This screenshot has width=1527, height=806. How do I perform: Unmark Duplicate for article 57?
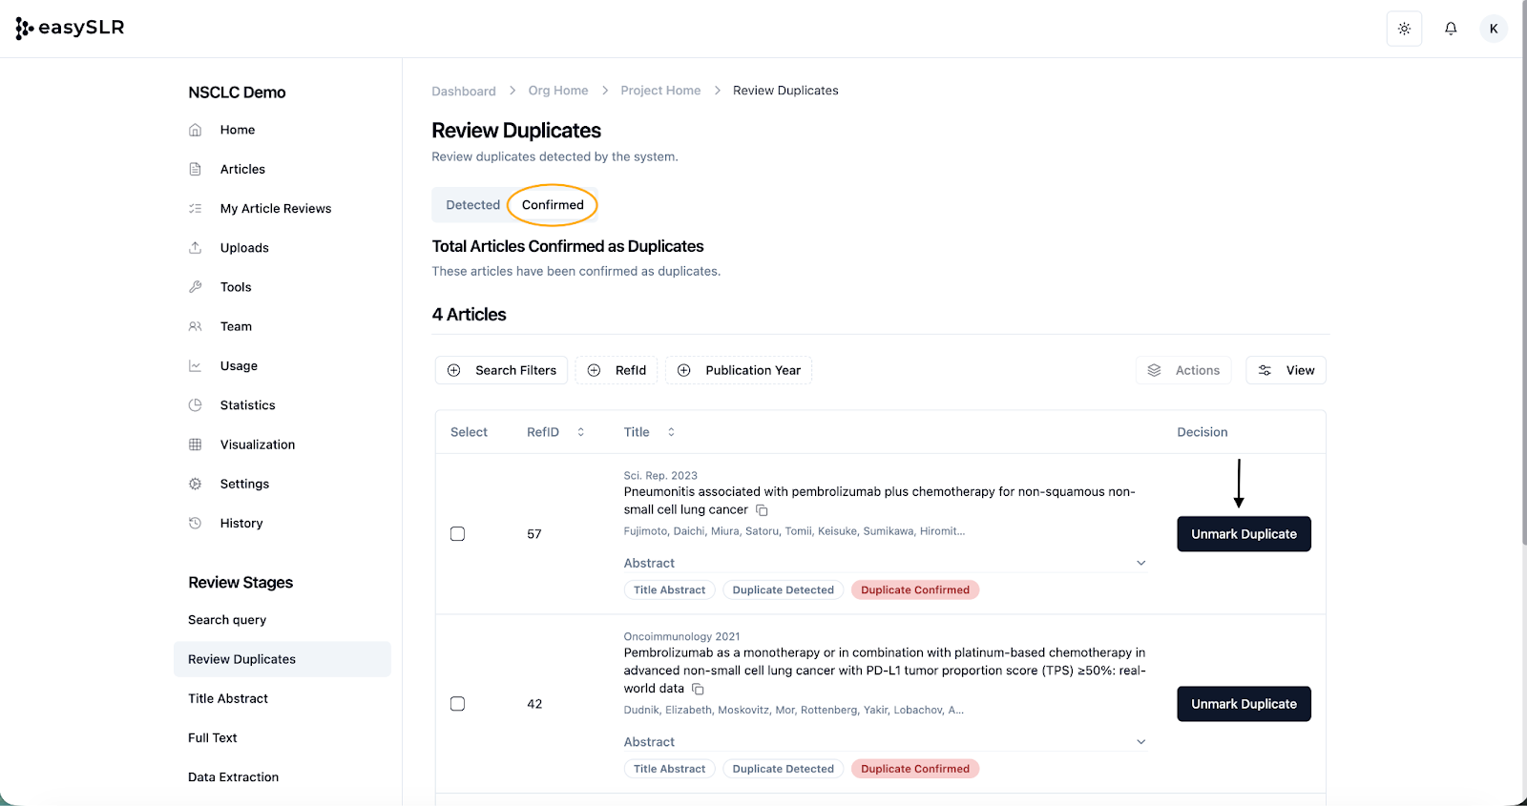[1244, 534]
